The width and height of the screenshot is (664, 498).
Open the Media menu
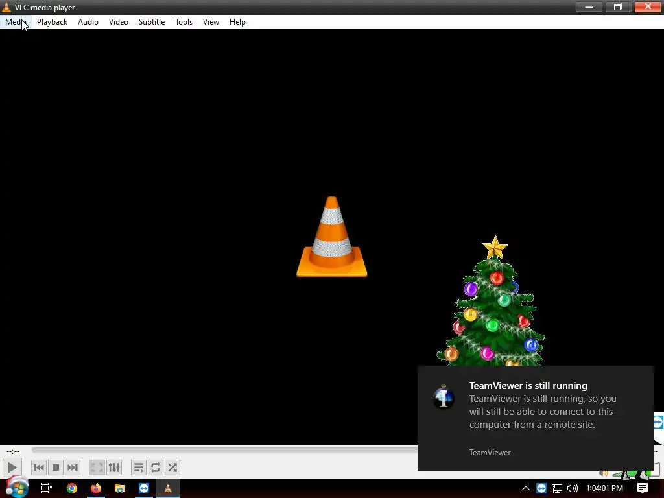click(x=16, y=22)
